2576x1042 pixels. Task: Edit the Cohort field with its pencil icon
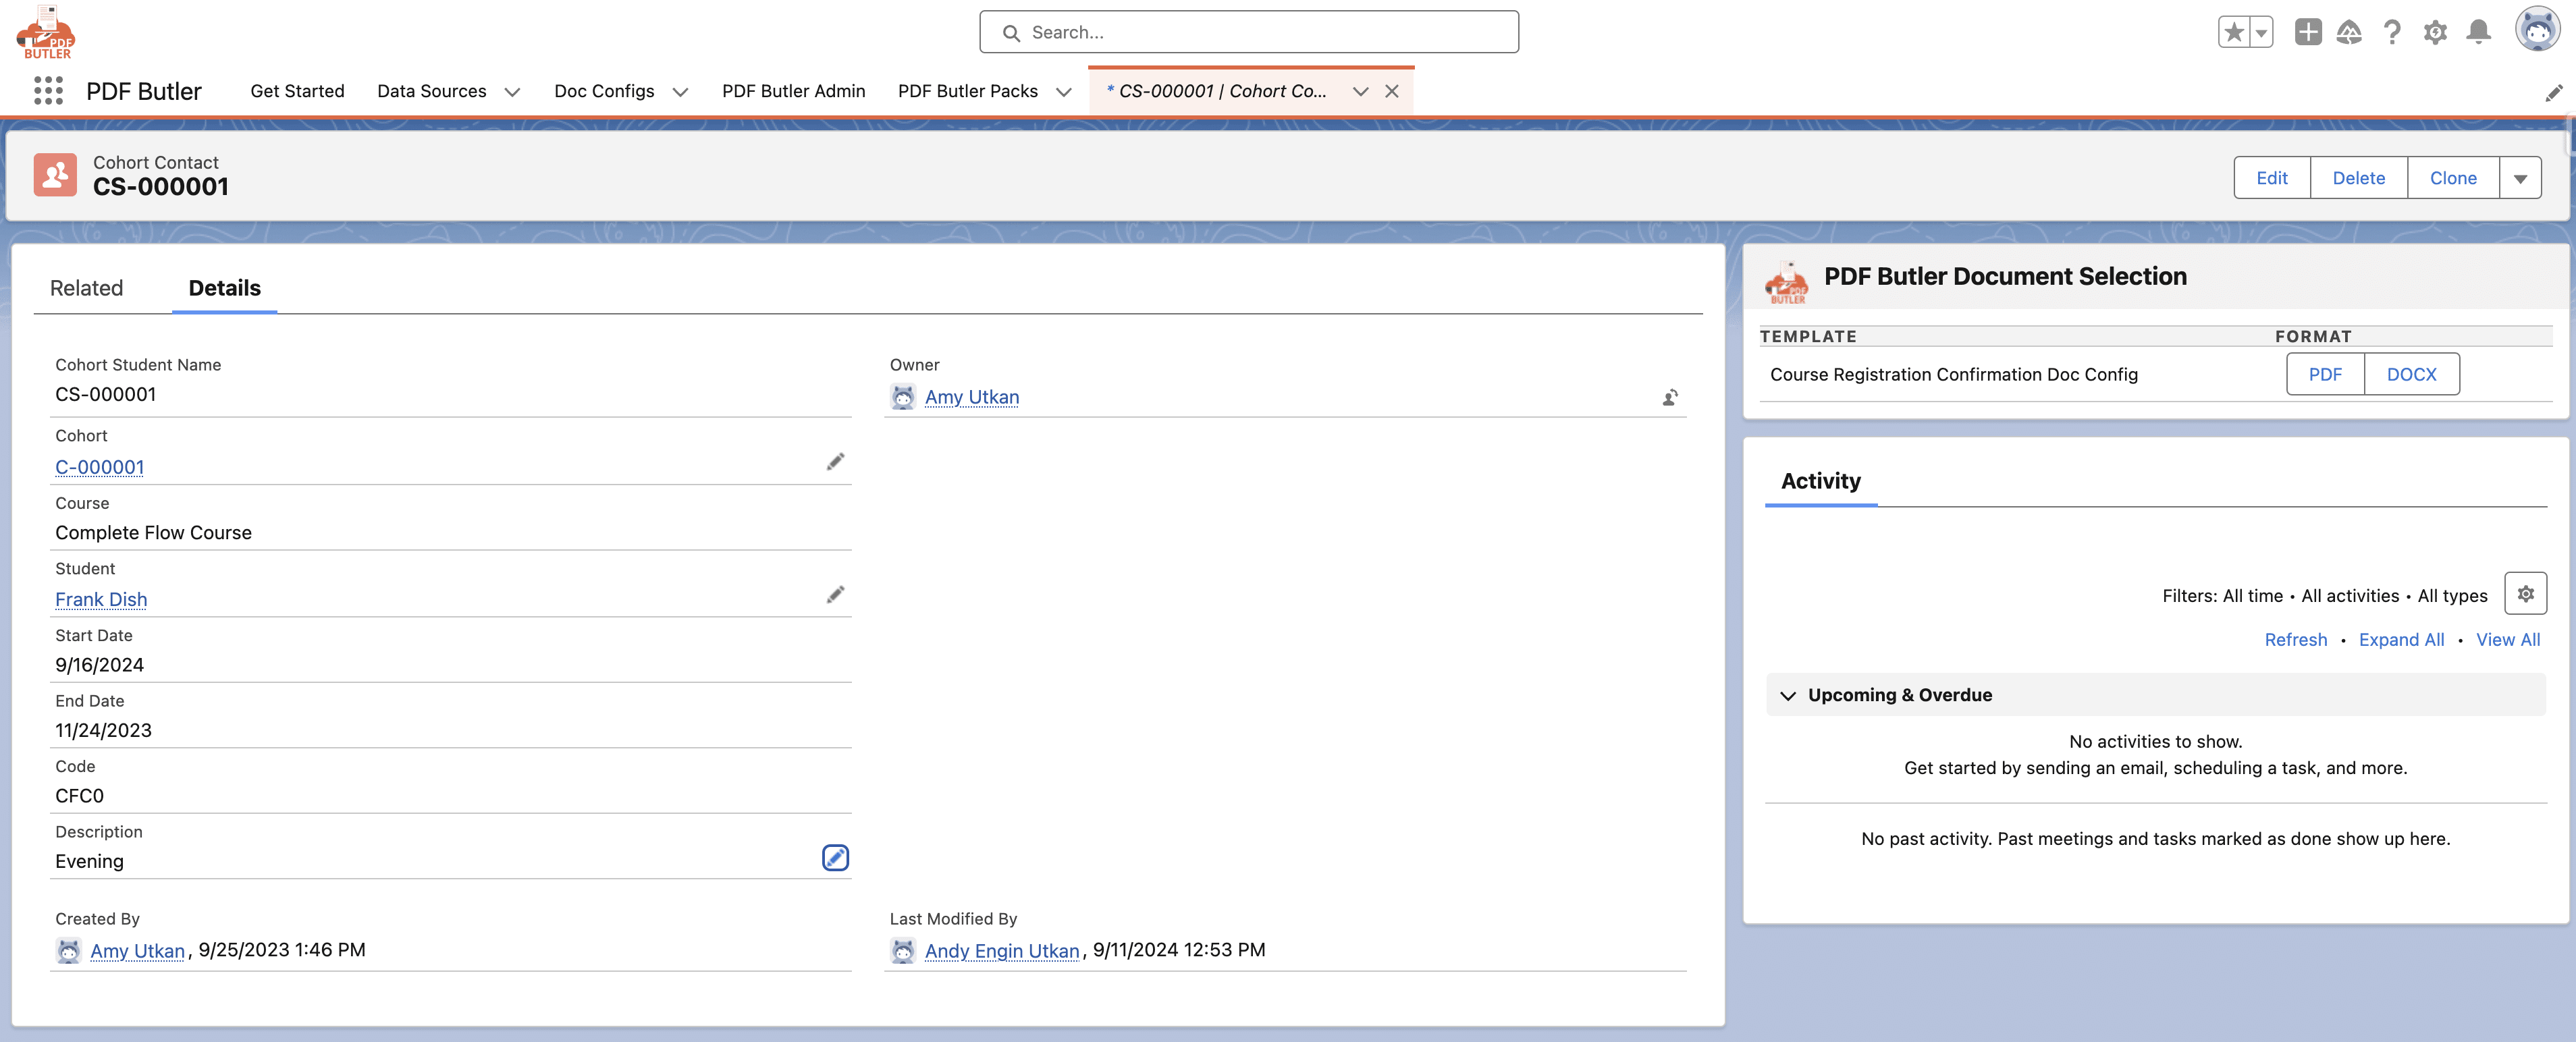point(836,462)
